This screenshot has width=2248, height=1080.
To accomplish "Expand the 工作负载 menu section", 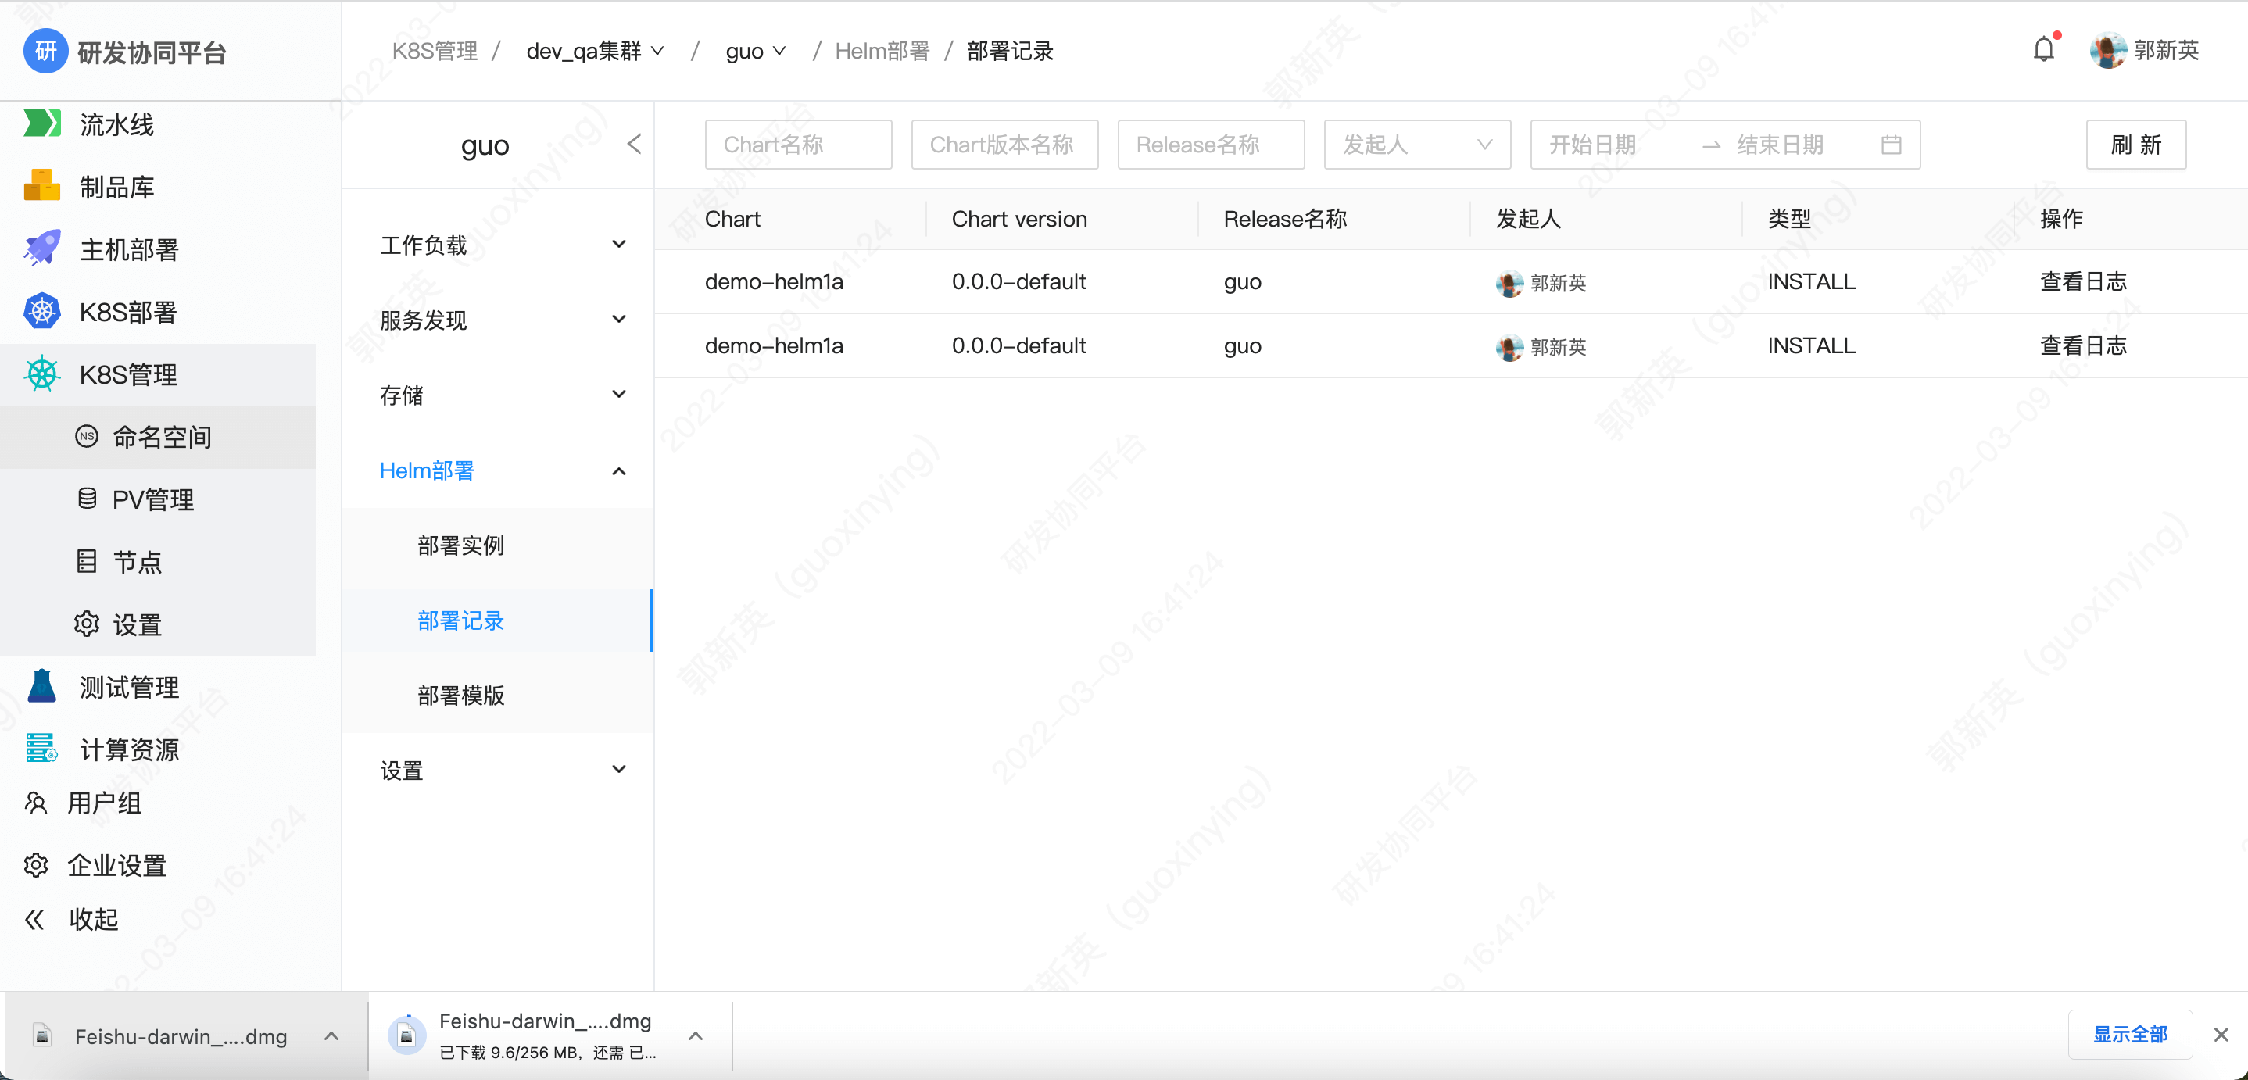I will point(619,245).
